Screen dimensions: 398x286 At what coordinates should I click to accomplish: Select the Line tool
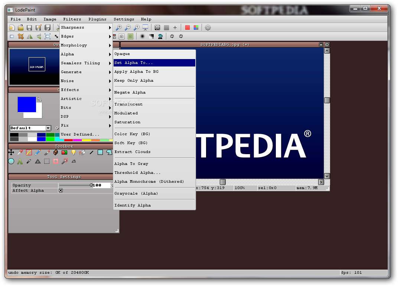(x=91, y=152)
